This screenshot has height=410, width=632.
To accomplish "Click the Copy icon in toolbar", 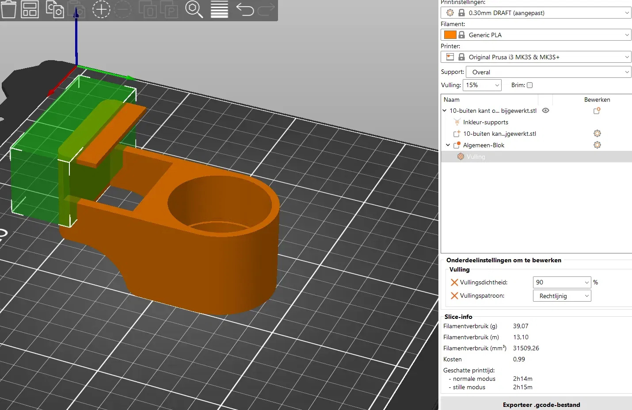I will point(55,9).
